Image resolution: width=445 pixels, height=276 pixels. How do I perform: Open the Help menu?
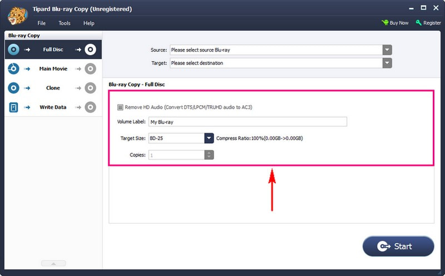(x=89, y=23)
